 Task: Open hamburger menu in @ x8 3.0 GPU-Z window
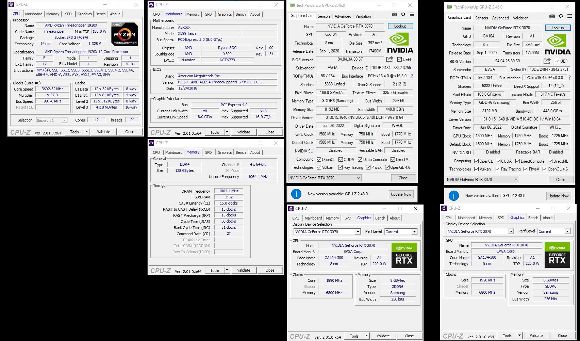point(569,16)
